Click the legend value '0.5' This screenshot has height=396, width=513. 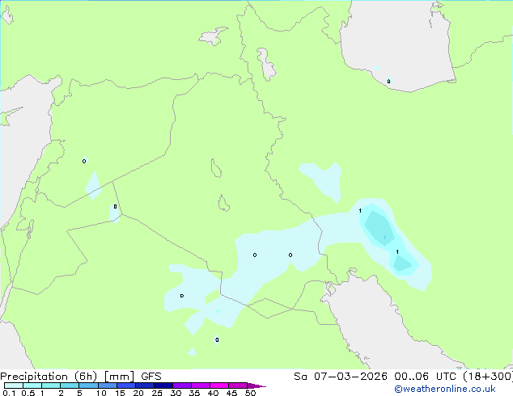click(28, 393)
